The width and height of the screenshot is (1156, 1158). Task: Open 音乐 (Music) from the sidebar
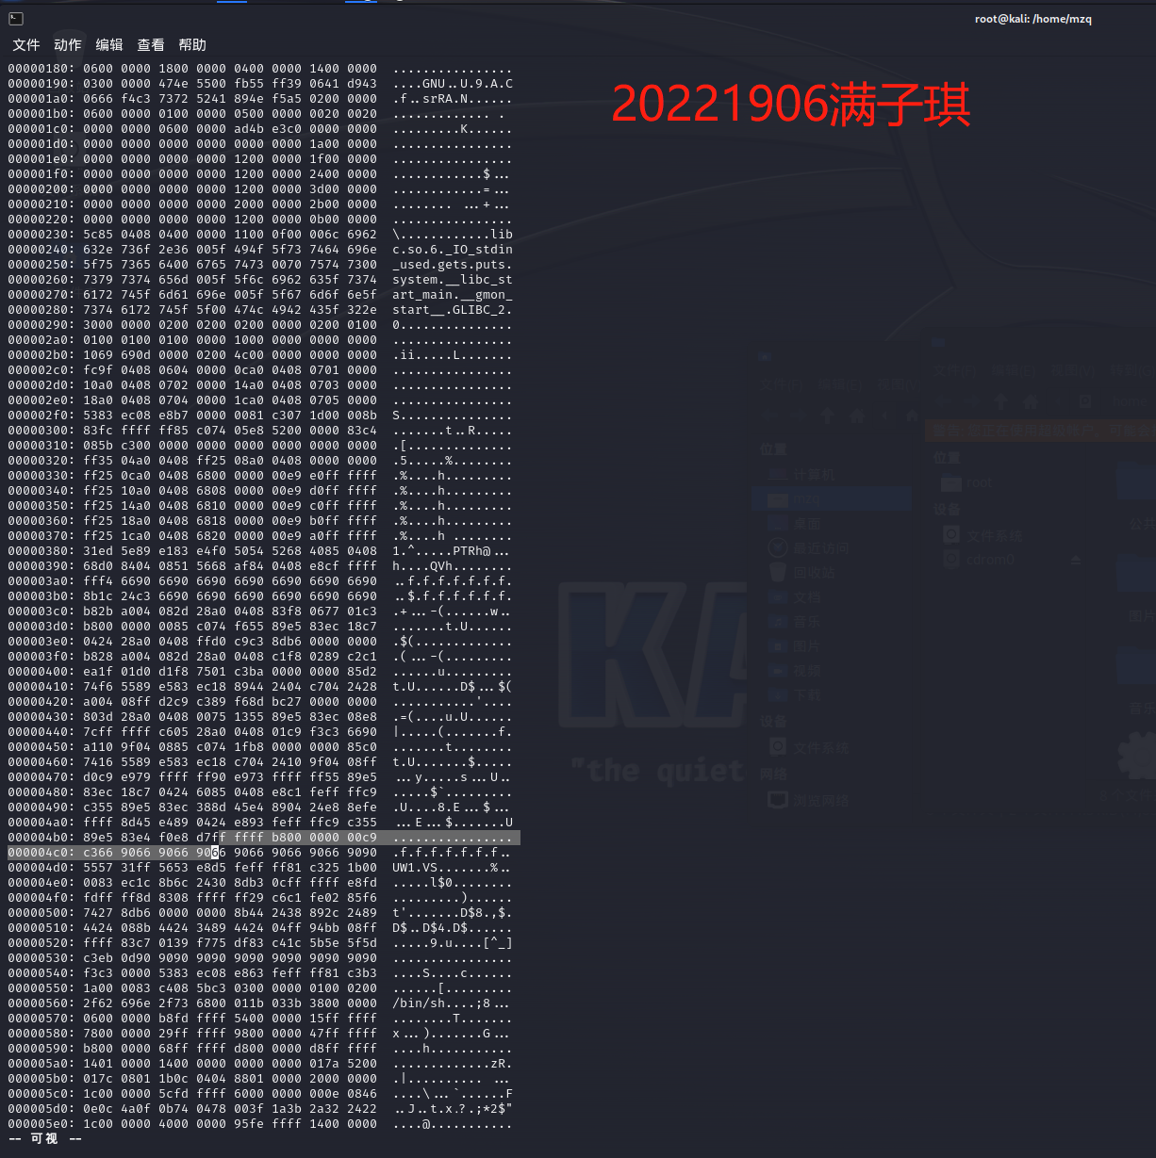pos(807,621)
